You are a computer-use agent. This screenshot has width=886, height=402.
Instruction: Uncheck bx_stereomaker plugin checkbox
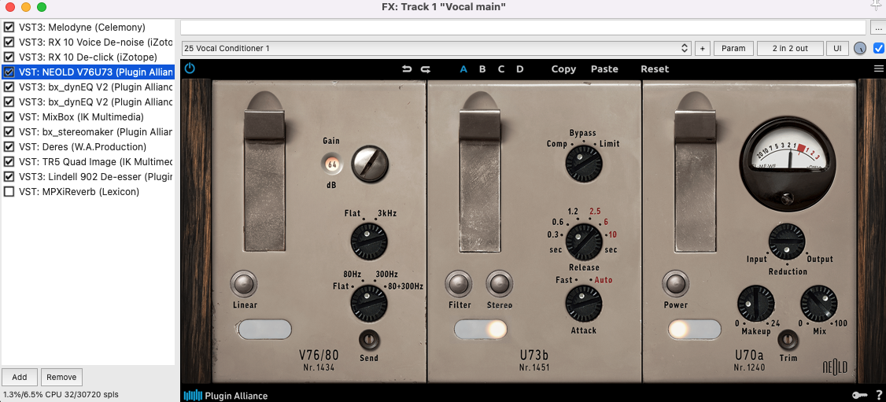(x=9, y=131)
